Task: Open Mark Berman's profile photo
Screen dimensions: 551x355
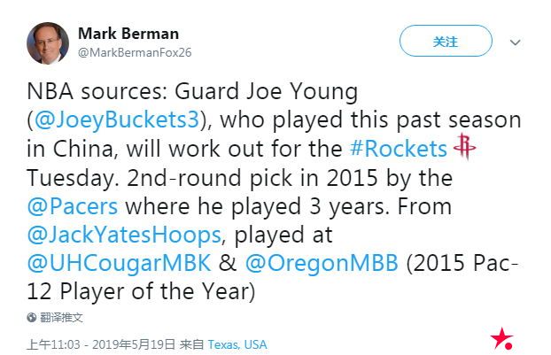Action: 47,43
